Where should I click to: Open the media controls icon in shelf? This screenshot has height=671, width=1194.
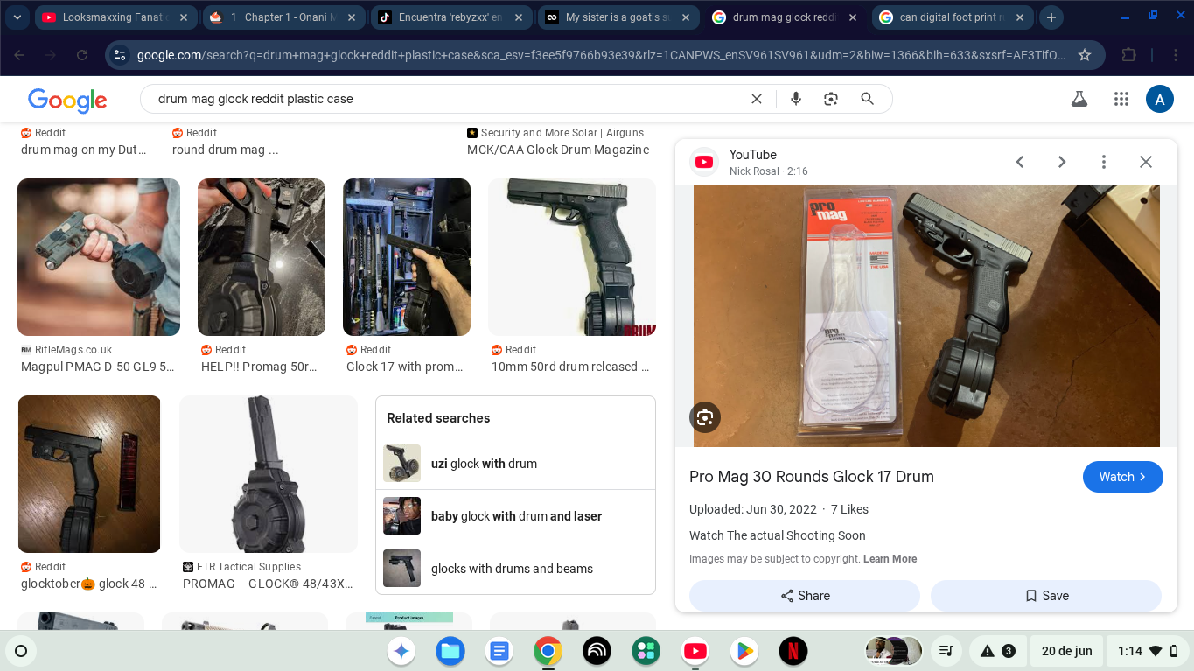[946, 651]
